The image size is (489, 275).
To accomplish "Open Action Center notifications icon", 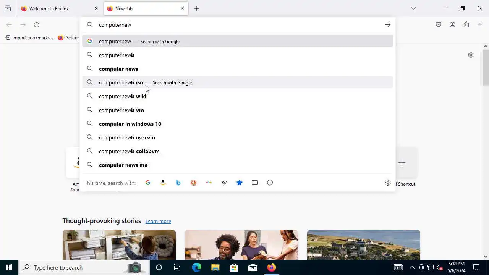I will tap(476, 267).
